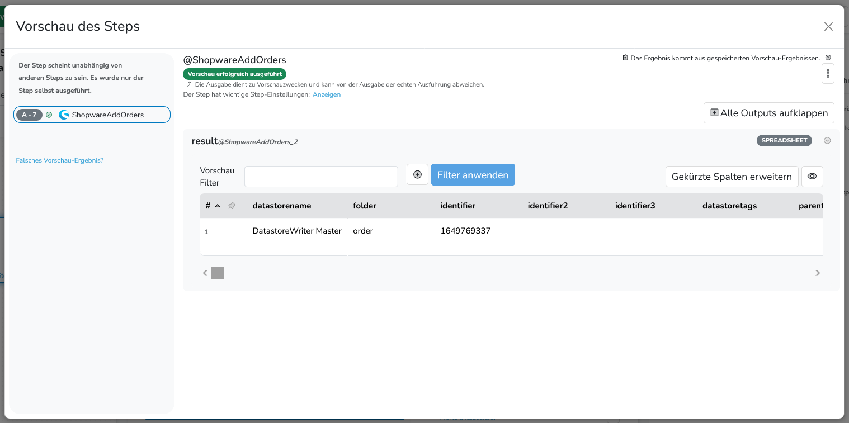
Task: Click the horizontal scrollbar thumb
Action: coord(218,273)
